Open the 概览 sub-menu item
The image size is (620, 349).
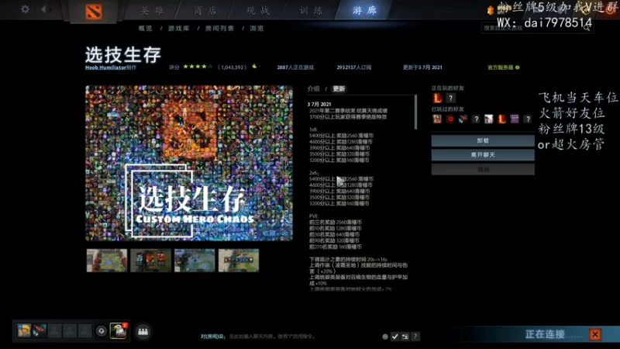point(146,29)
